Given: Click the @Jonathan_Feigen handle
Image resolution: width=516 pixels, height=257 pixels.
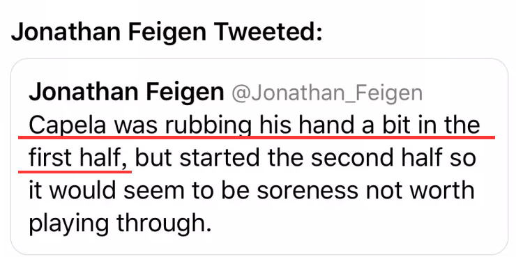Looking at the screenshot, I should (x=327, y=93).
